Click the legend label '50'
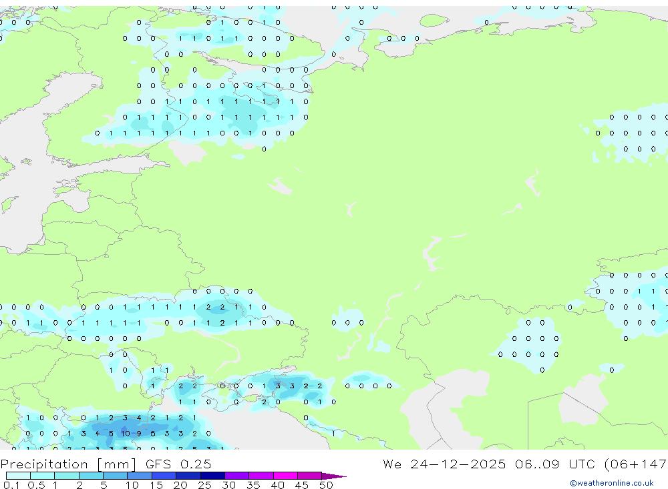 [326, 485]
